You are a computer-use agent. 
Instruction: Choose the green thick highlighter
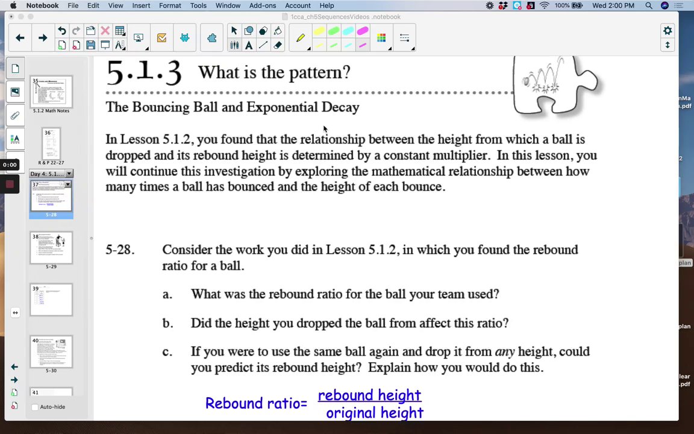(x=334, y=31)
